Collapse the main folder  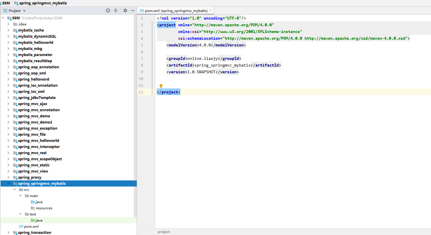click(x=20, y=196)
